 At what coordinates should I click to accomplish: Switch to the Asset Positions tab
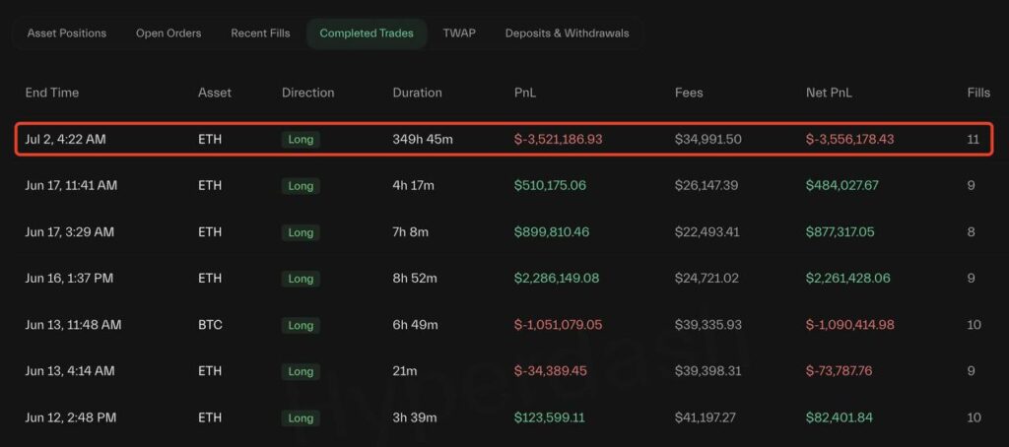click(x=67, y=33)
